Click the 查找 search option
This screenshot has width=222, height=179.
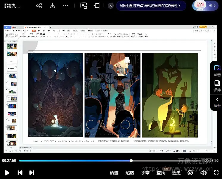161,172
